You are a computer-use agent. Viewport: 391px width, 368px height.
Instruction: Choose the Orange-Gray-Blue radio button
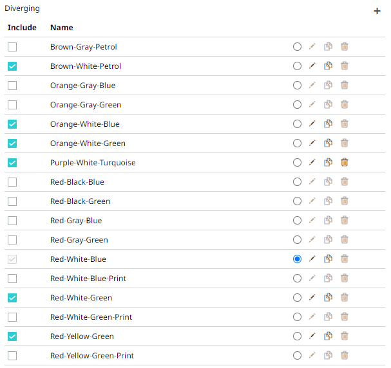click(297, 86)
